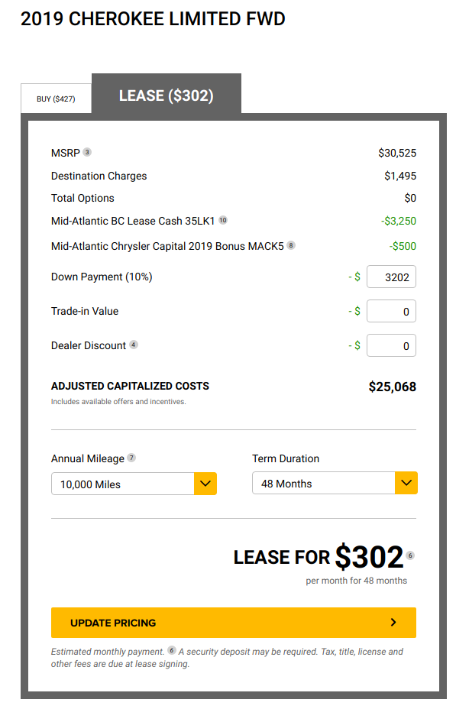The image size is (456, 709).
Task: Open the Term Duration yellow dropdown arrow
Action: coord(406,483)
